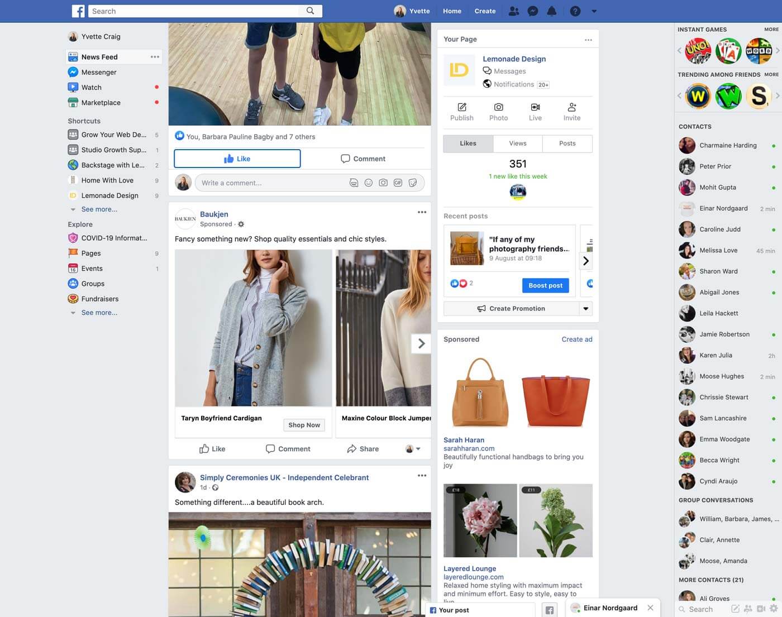Click Invite on Your Page panel
The height and width of the screenshot is (617, 782).
point(571,112)
